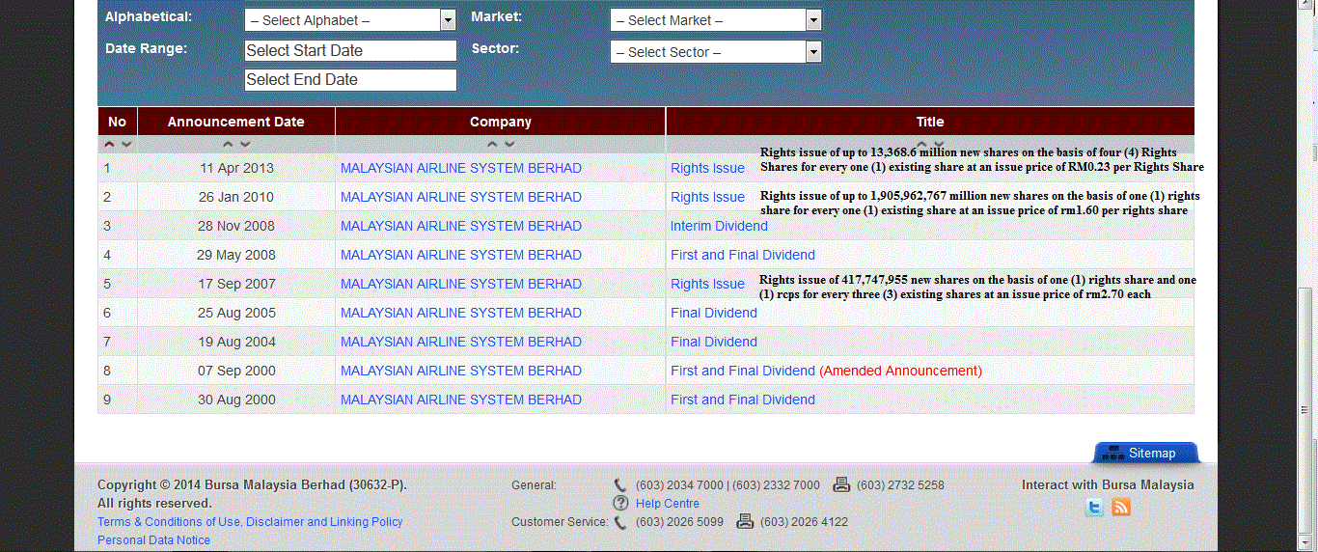The image size is (1318, 552).
Task: Click the Select End Date field
Action: (x=350, y=80)
